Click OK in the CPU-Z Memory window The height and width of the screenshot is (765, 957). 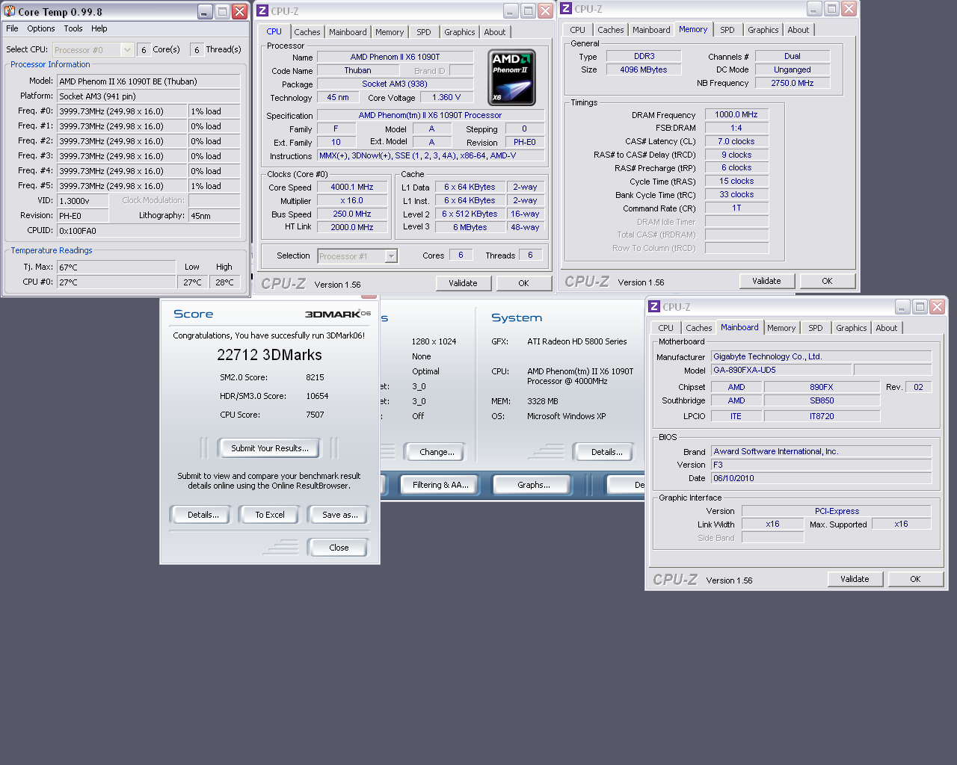click(827, 281)
